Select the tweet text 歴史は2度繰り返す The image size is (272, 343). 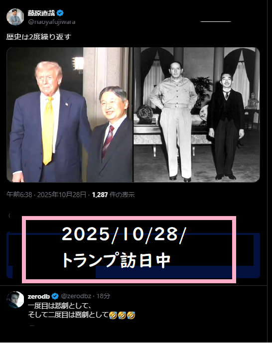[39, 37]
